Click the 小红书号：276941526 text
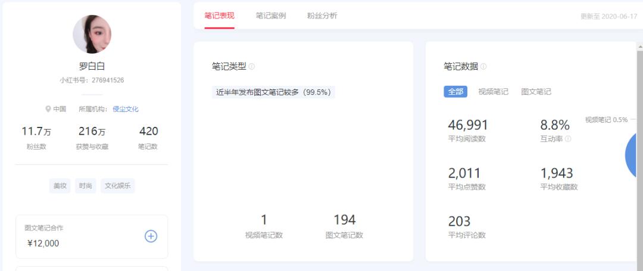The width and height of the screenshot is (643, 271). click(92, 80)
